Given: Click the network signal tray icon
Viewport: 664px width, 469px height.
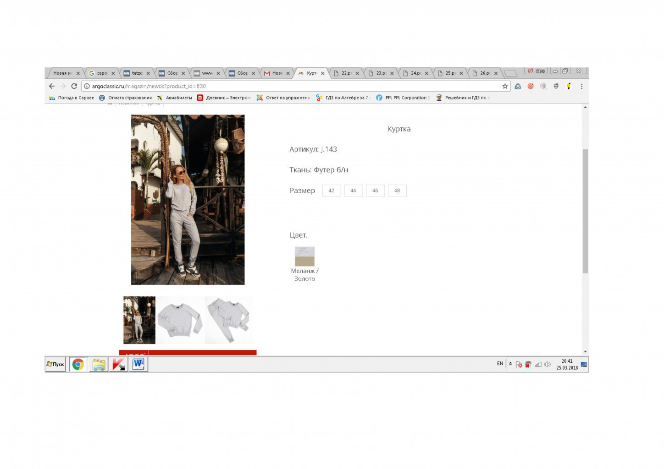Looking at the screenshot, I should pyautogui.click(x=538, y=365).
